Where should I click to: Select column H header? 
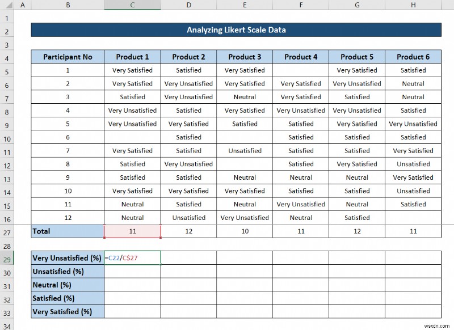tap(413, 5)
